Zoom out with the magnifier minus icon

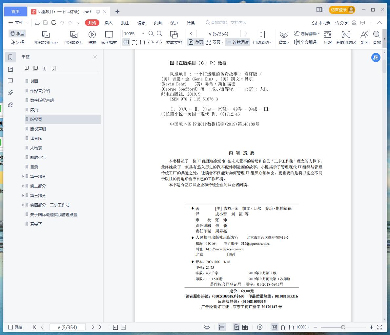point(151,33)
